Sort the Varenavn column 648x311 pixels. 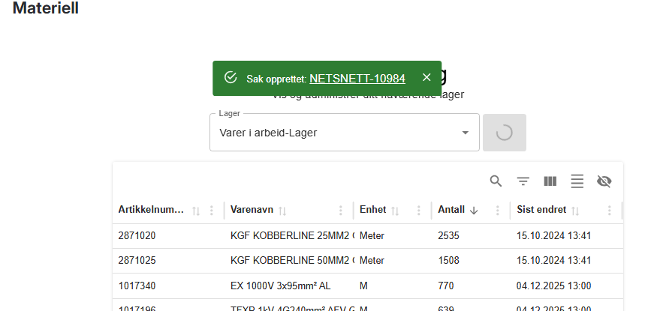point(283,211)
